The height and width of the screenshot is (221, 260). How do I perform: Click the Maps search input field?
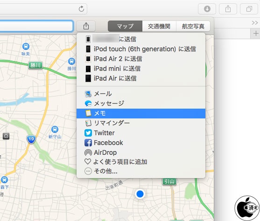36,26
